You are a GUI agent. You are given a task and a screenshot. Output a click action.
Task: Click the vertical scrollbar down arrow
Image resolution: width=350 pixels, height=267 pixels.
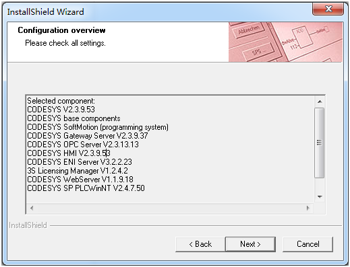(x=320, y=197)
